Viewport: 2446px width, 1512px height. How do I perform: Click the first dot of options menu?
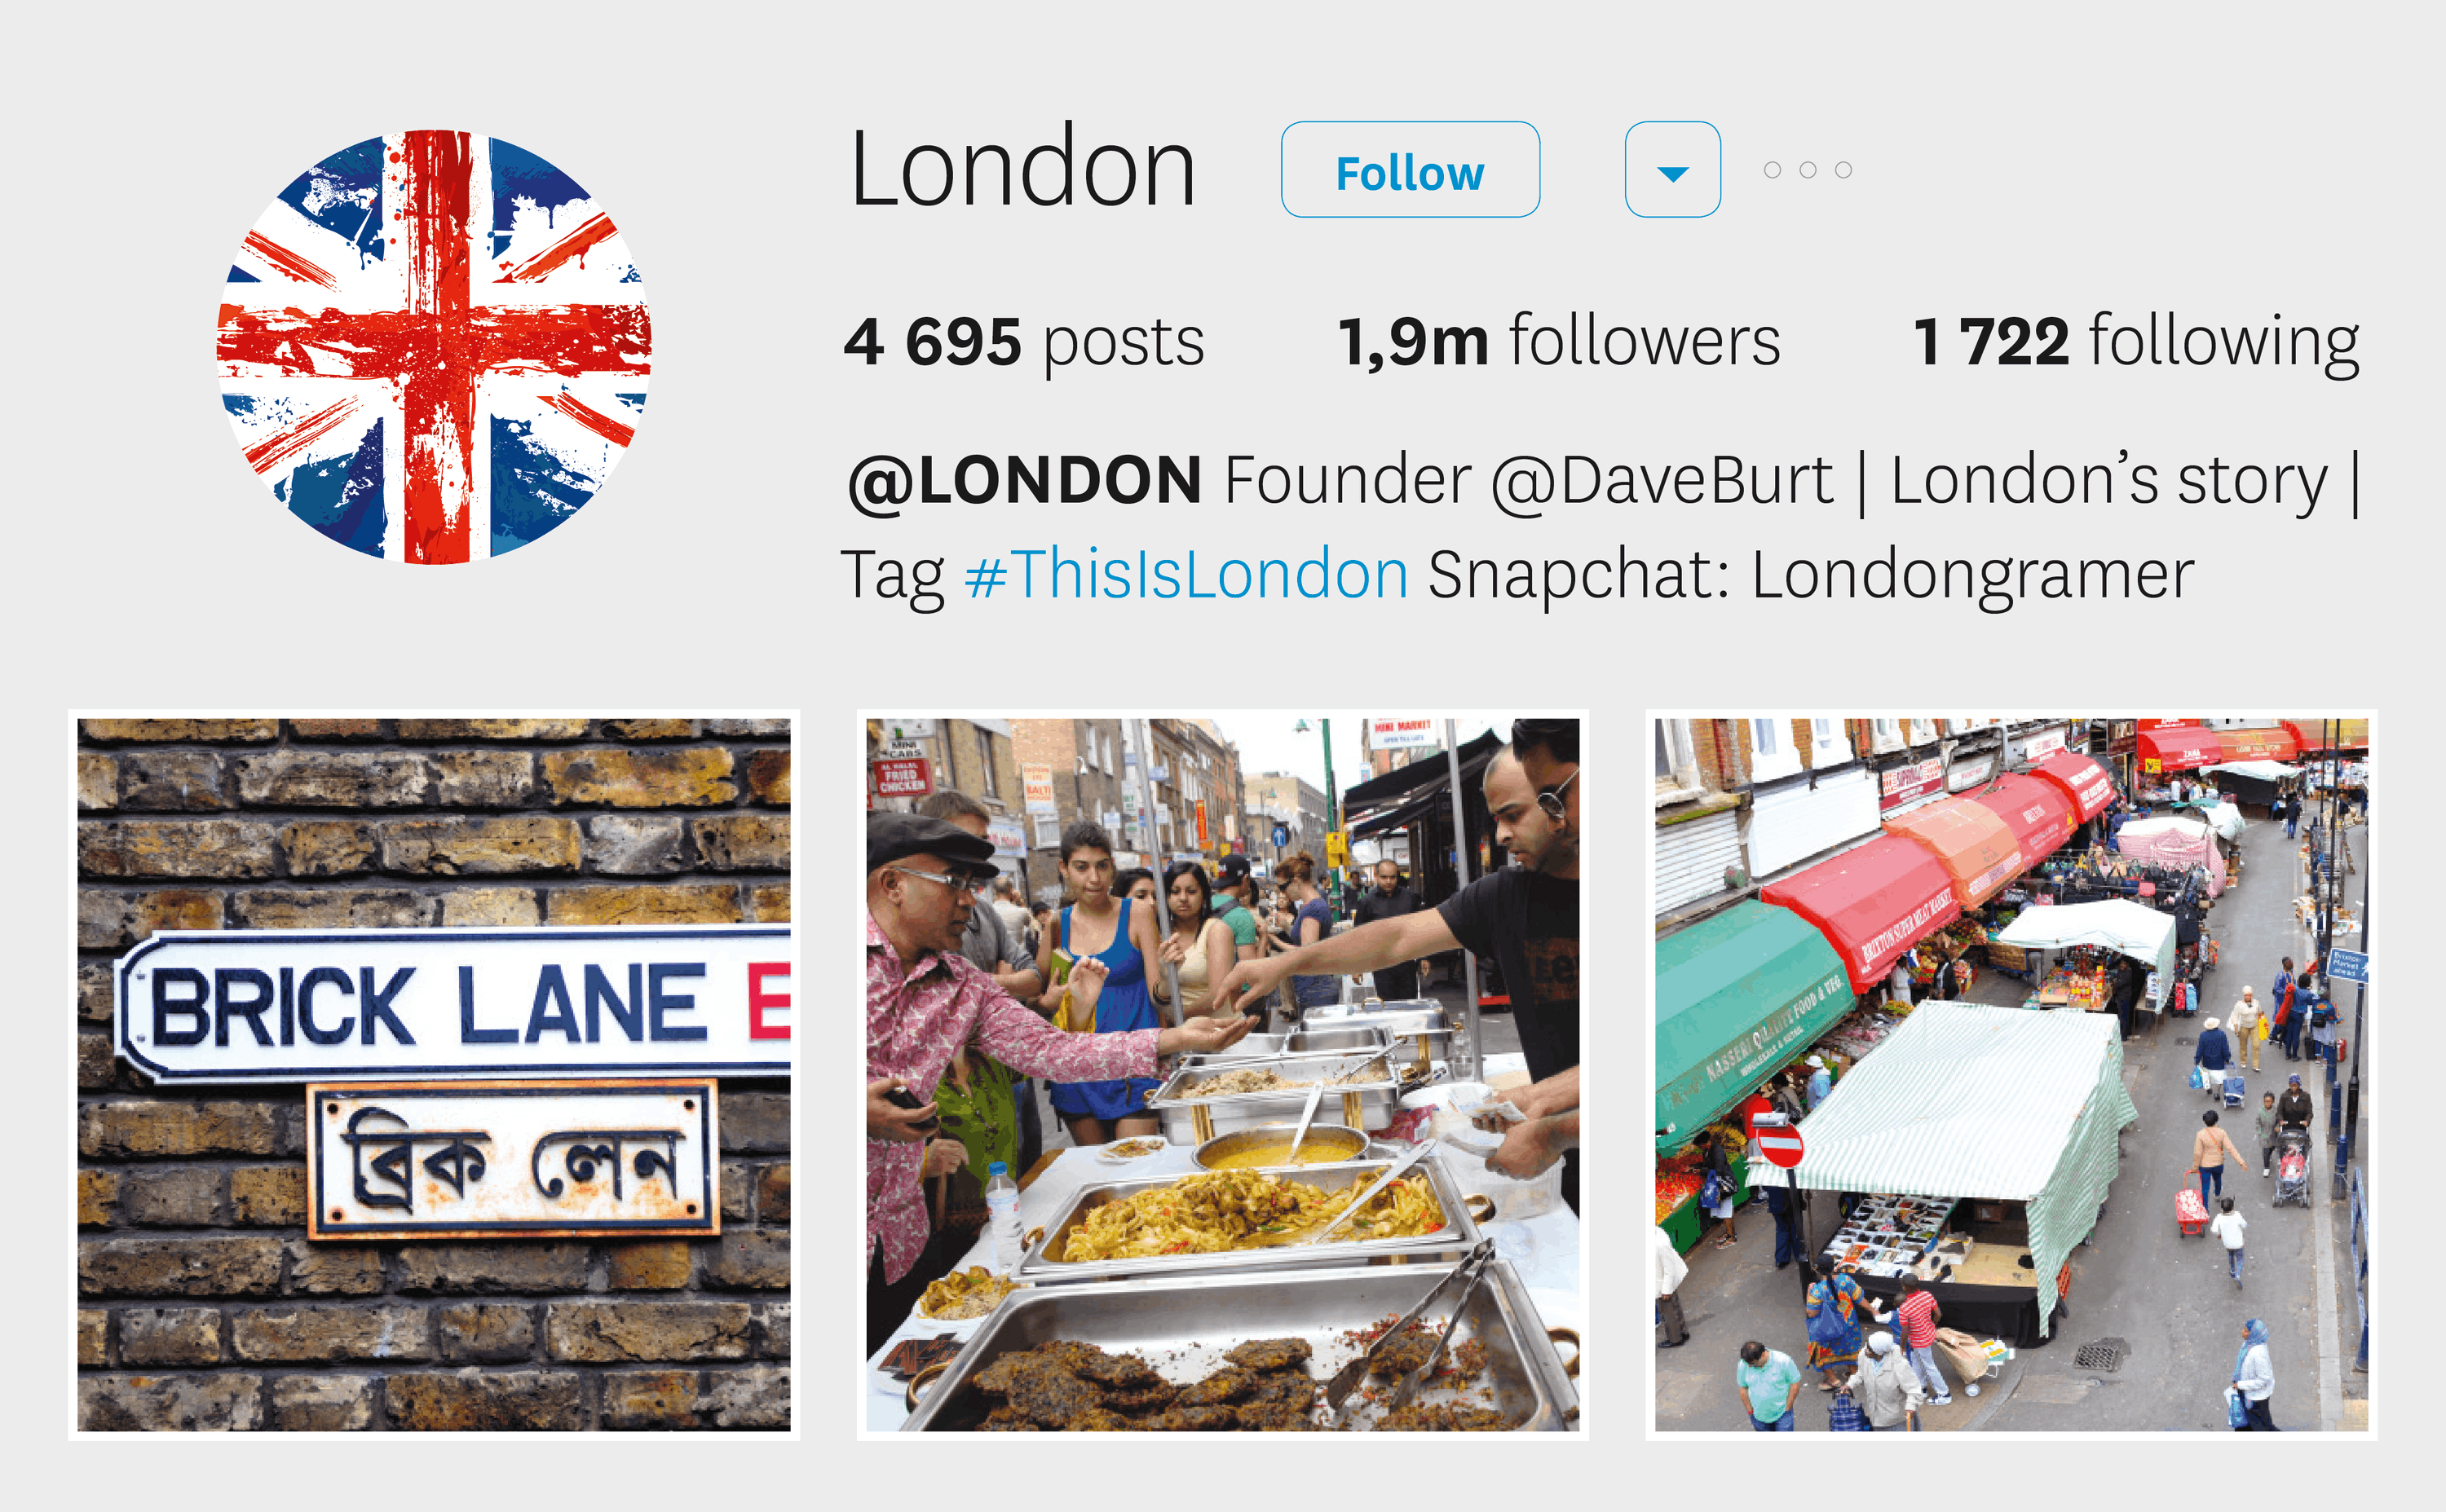[x=1772, y=170]
